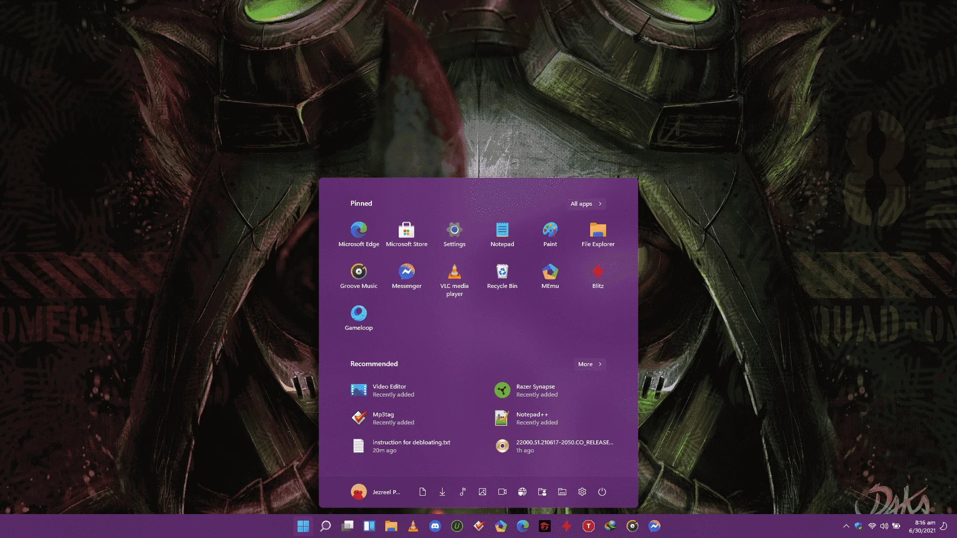The height and width of the screenshot is (538, 957).
Task: Open the Wi-Fi network tray icon
Action: tap(872, 526)
